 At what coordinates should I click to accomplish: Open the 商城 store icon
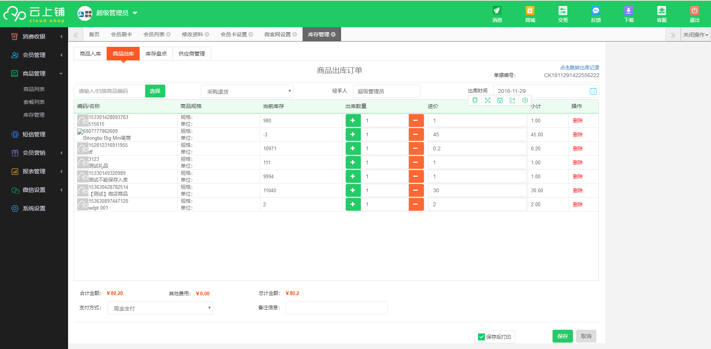530,14
